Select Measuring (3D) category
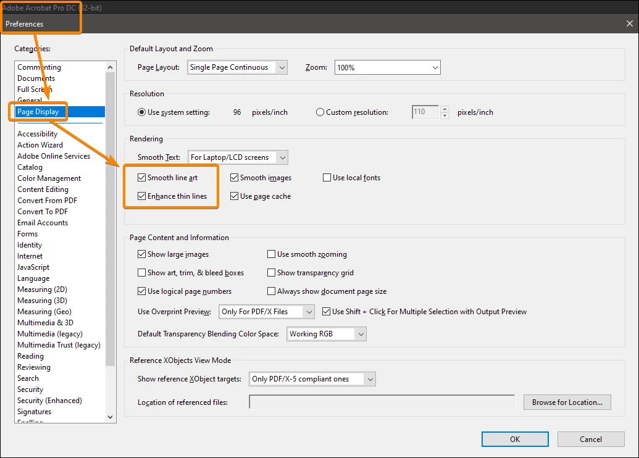The width and height of the screenshot is (639, 458). 42,301
